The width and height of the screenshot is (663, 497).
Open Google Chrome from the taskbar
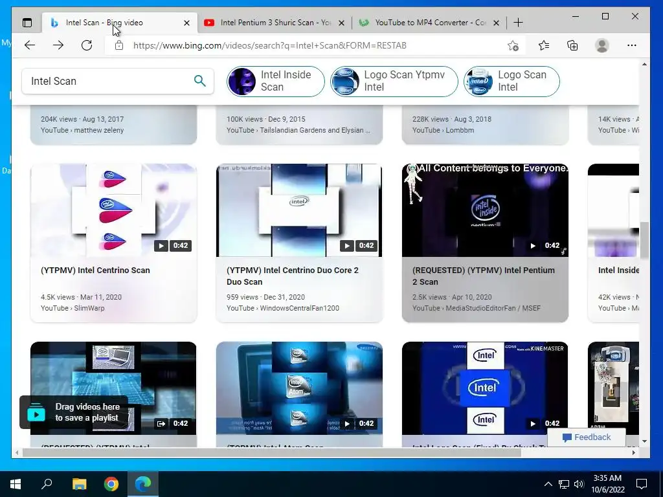tap(111, 484)
